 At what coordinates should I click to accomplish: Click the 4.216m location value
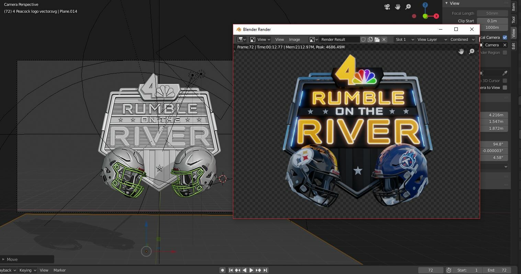click(494, 115)
